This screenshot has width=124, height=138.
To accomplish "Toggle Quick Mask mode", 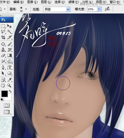I will 7,106.
